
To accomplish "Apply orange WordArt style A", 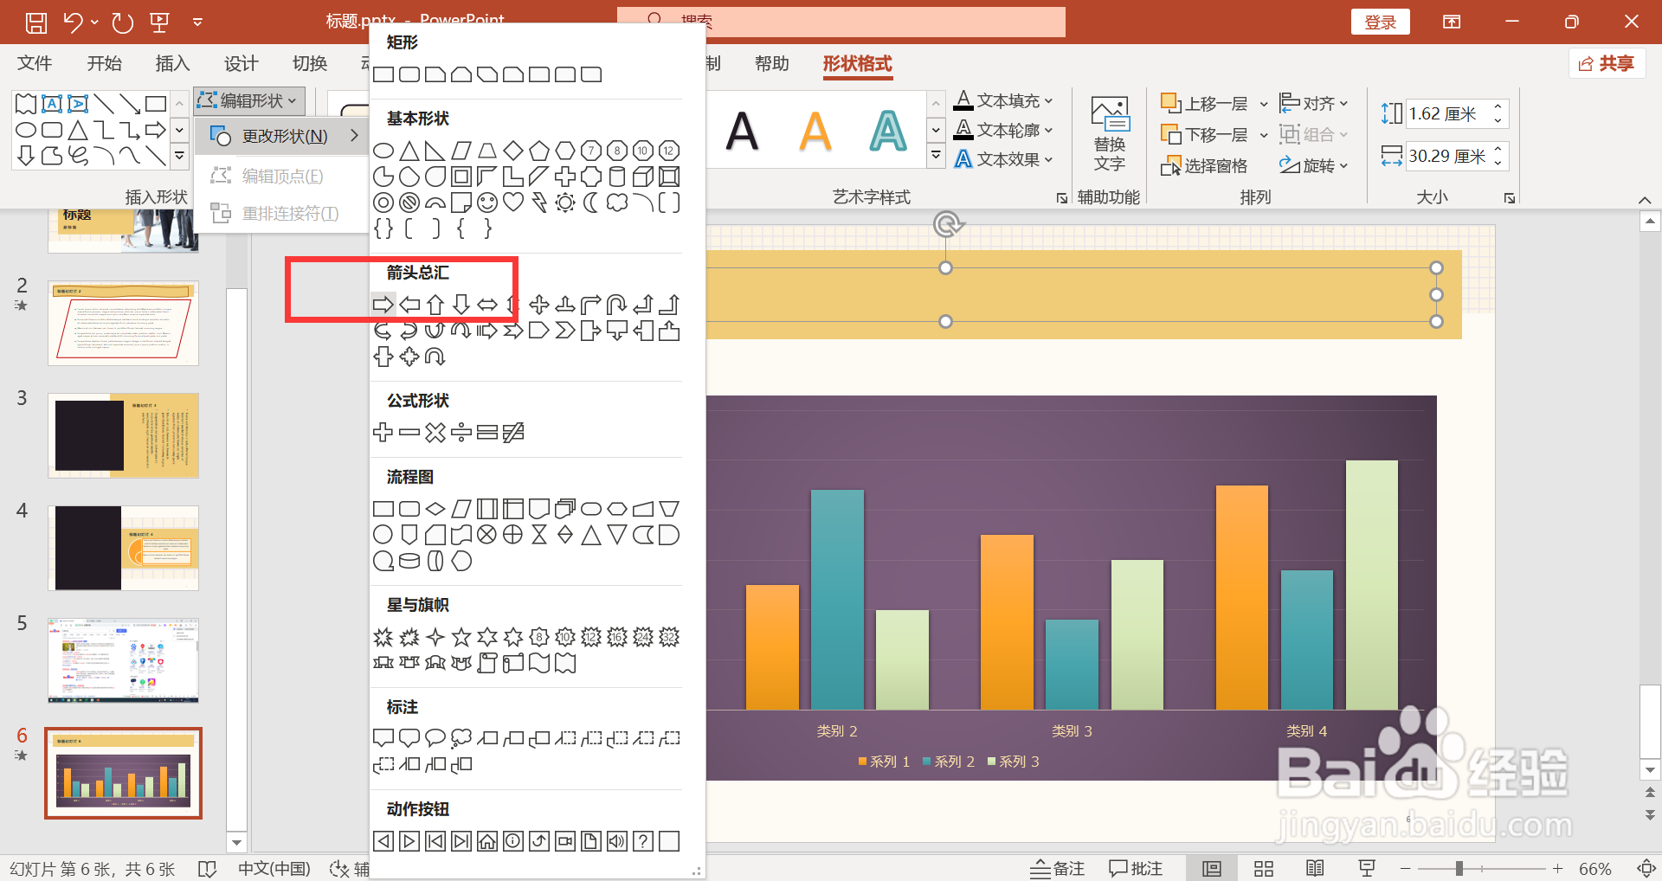I will (815, 132).
